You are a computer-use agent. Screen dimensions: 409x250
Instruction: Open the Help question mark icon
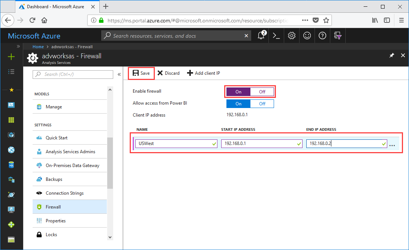pyautogui.click(x=322, y=36)
